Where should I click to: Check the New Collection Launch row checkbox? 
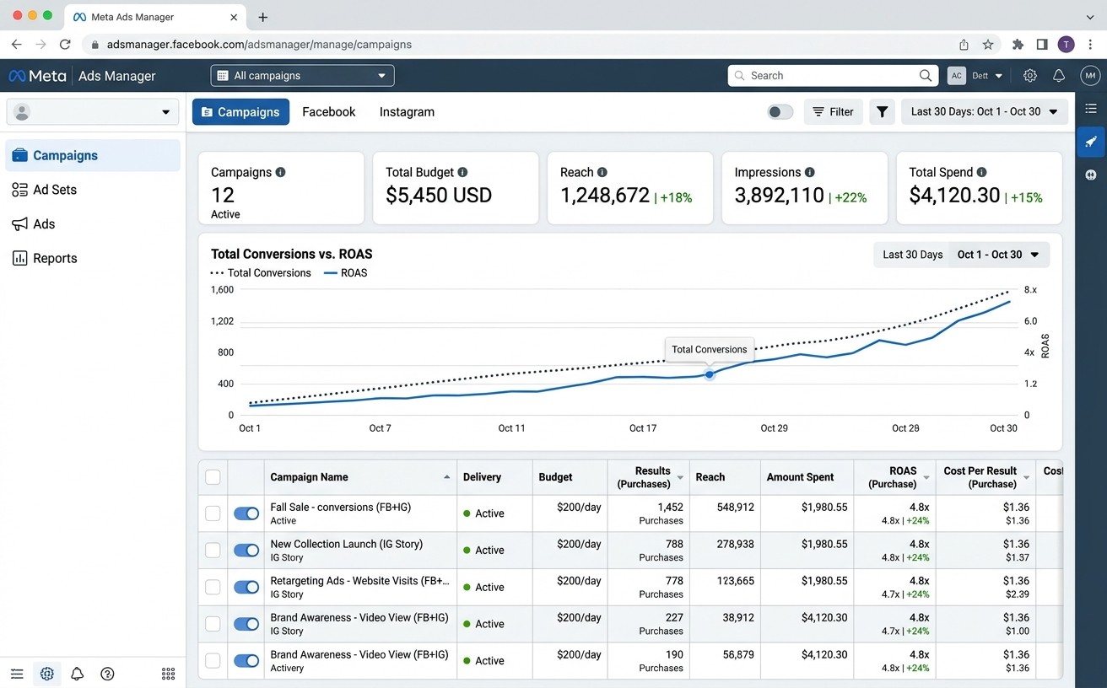(x=213, y=551)
